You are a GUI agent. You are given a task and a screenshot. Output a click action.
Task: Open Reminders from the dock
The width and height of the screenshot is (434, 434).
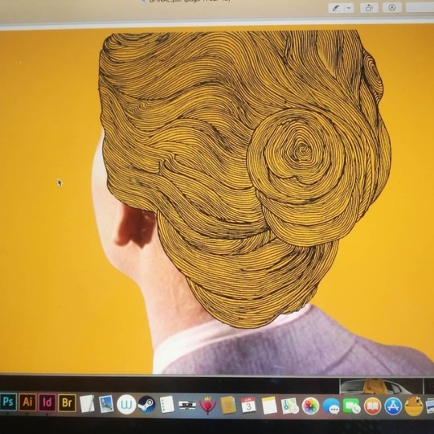point(167,404)
